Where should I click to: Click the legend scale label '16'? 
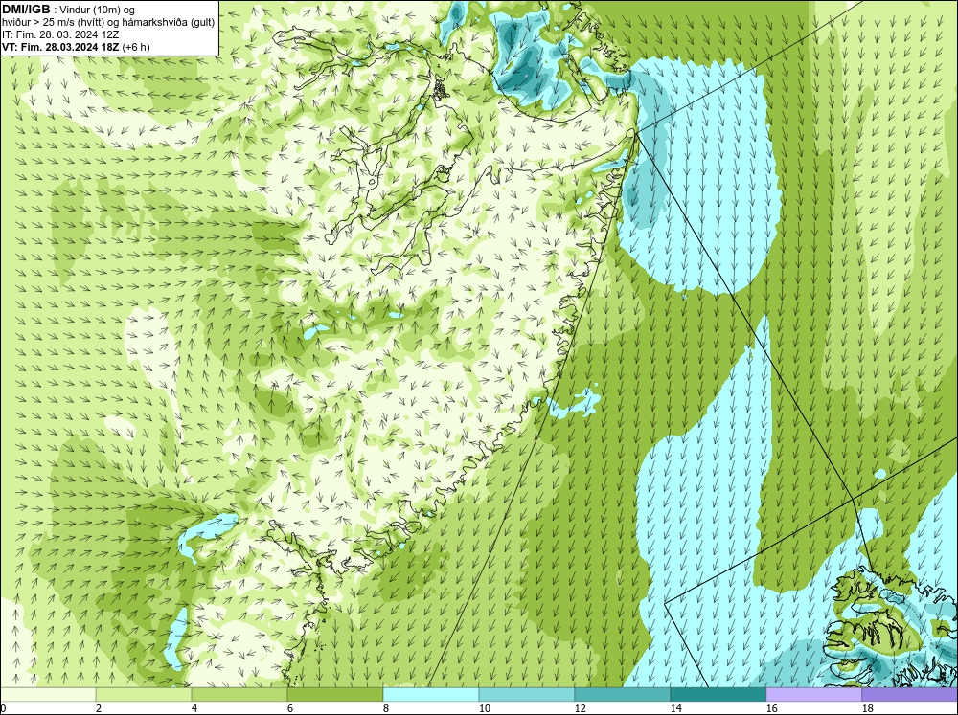772,708
